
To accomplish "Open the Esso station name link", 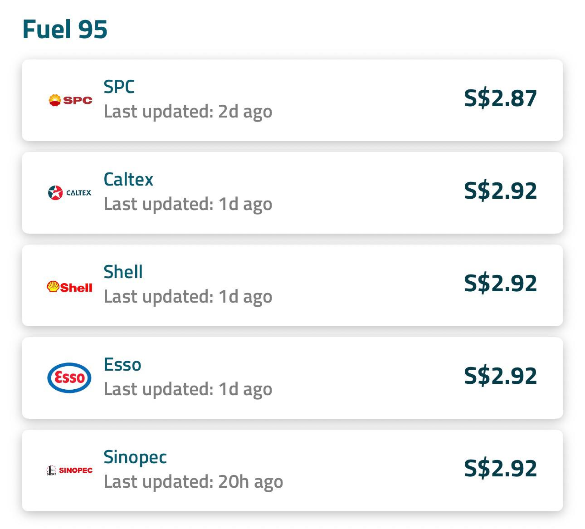I will click(x=122, y=364).
